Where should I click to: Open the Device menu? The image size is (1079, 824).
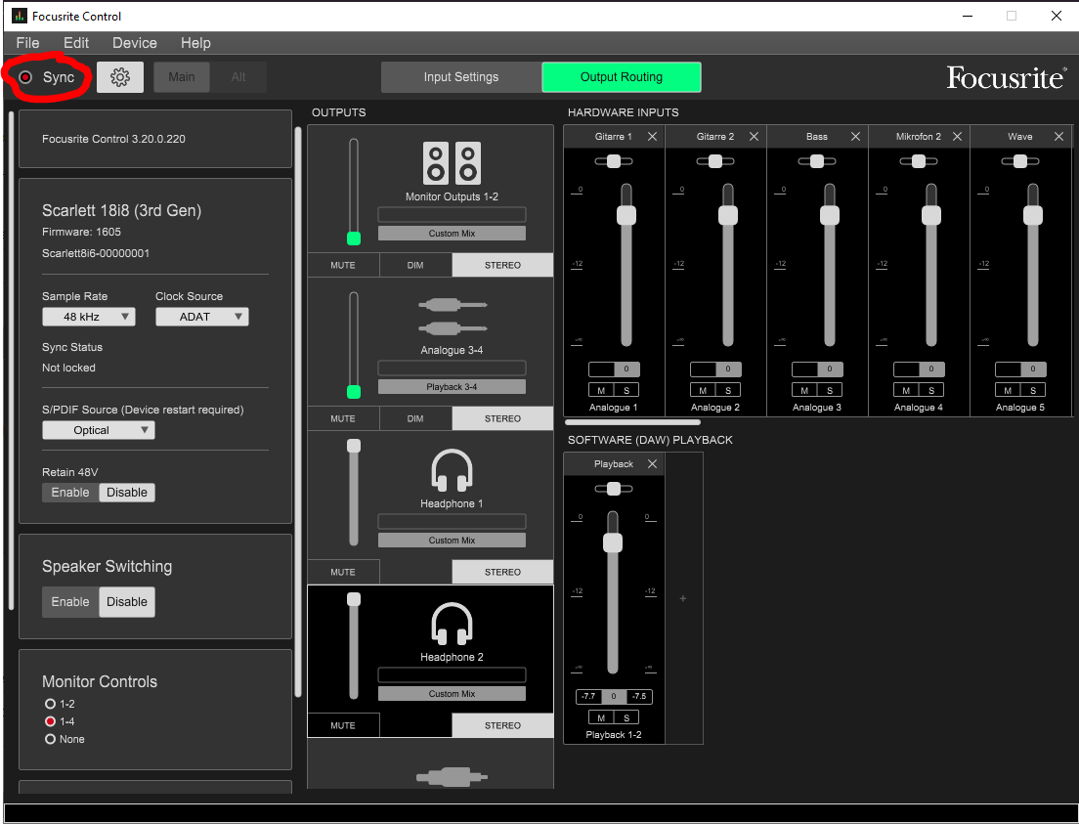click(x=135, y=43)
